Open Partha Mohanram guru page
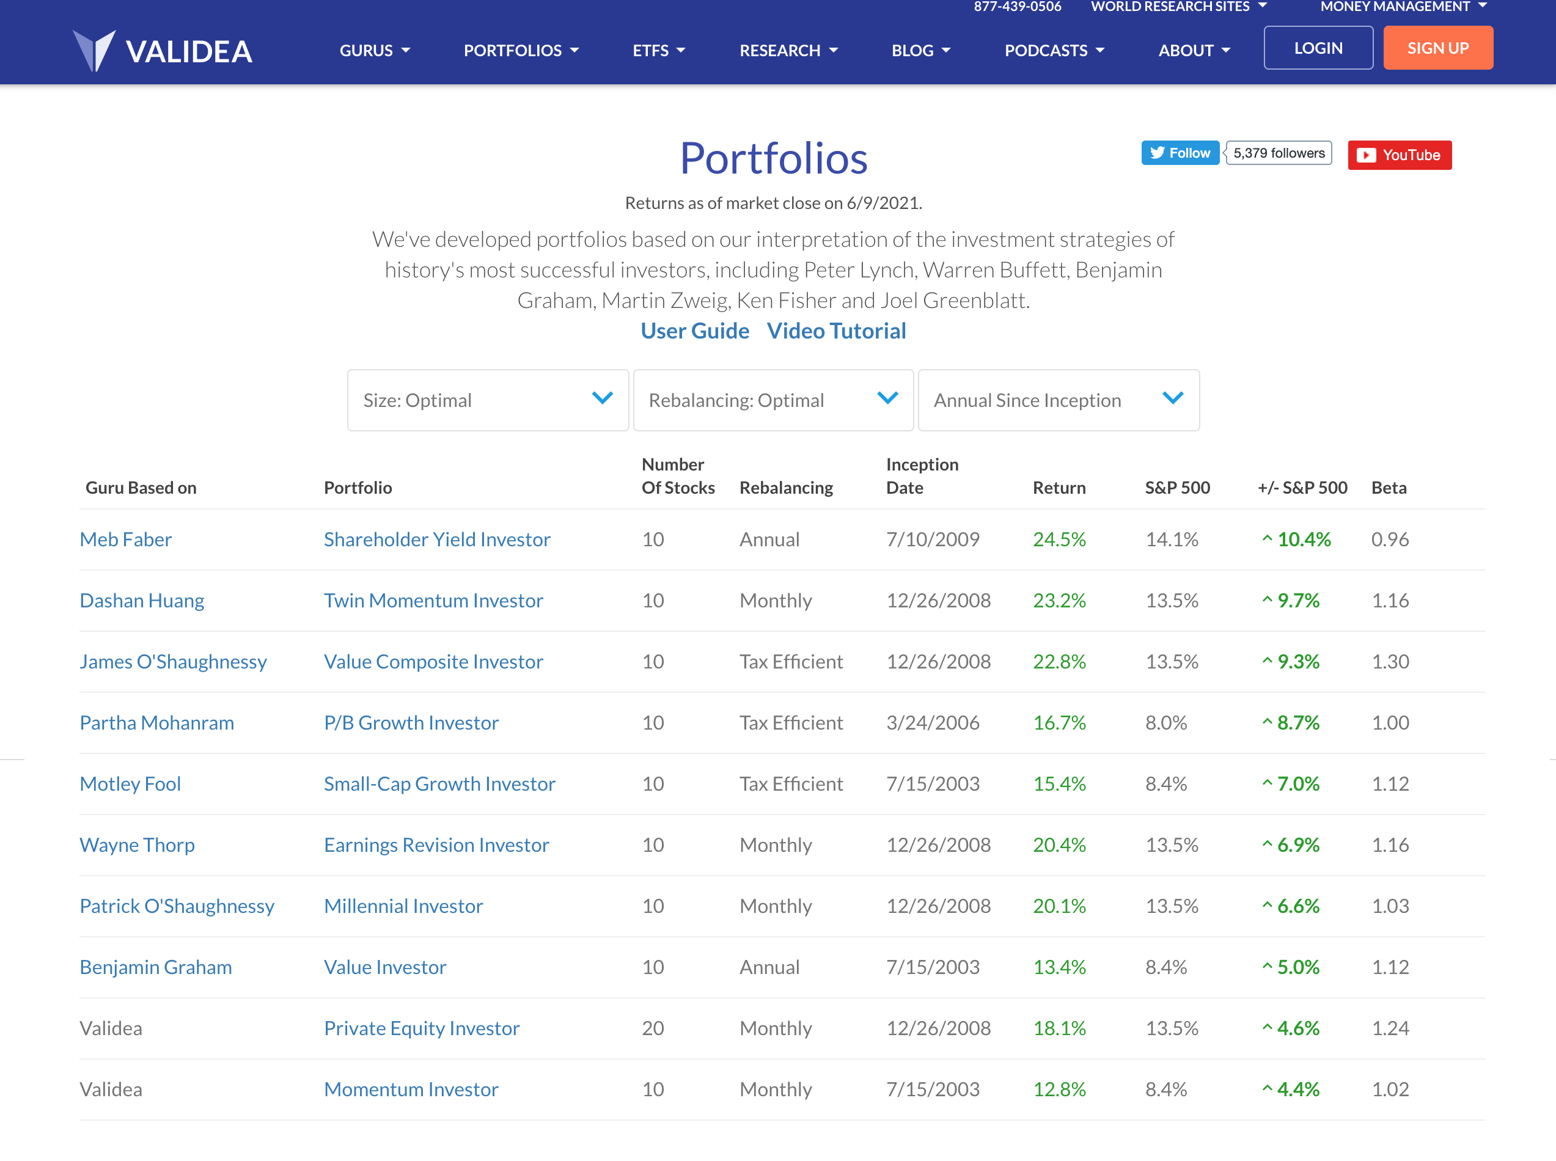 point(156,723)
